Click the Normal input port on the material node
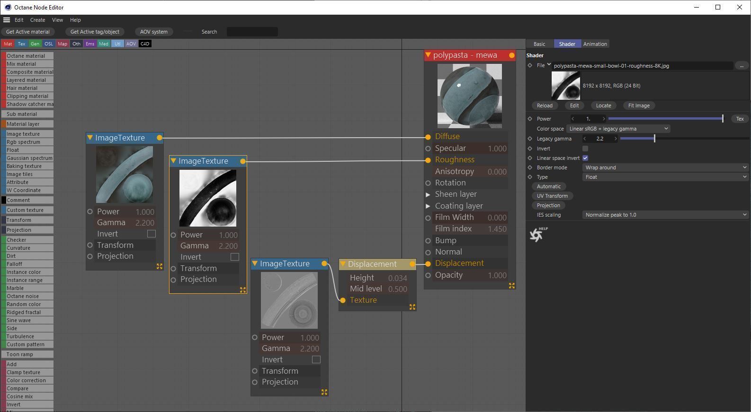 coord(428,252)
